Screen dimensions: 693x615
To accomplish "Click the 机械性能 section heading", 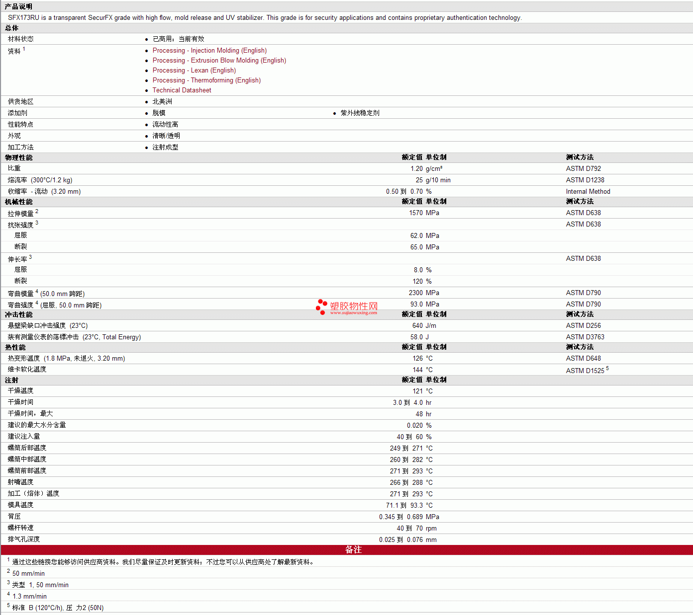I will pyautogui.click(x=18, y=202).
